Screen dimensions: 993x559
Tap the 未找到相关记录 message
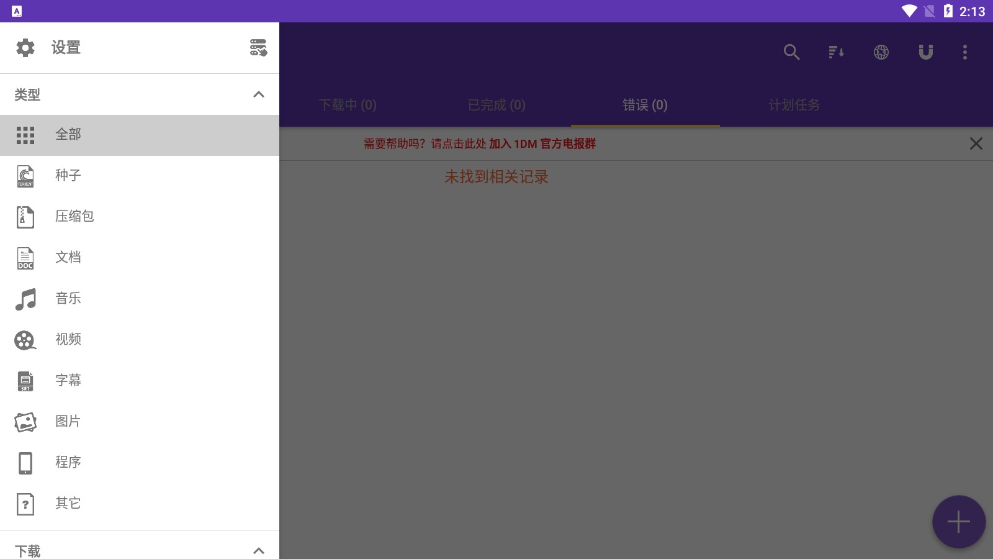[496, 177]
